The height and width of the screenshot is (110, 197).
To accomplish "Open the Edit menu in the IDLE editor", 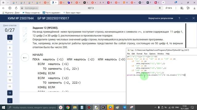I will point(133,54).
